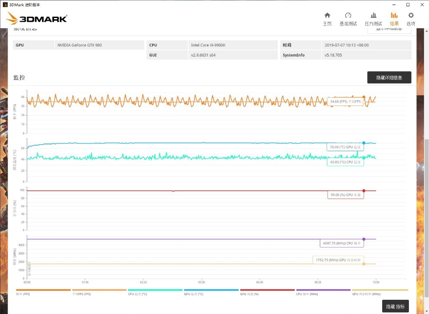Minimize the 3DMark window
This screenshot has width=429, height=314.
tap(394, 5)
